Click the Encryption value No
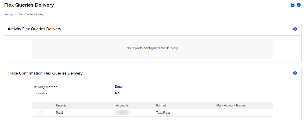Viewport: 304px width, 122px height. click(x=117, y=93)
